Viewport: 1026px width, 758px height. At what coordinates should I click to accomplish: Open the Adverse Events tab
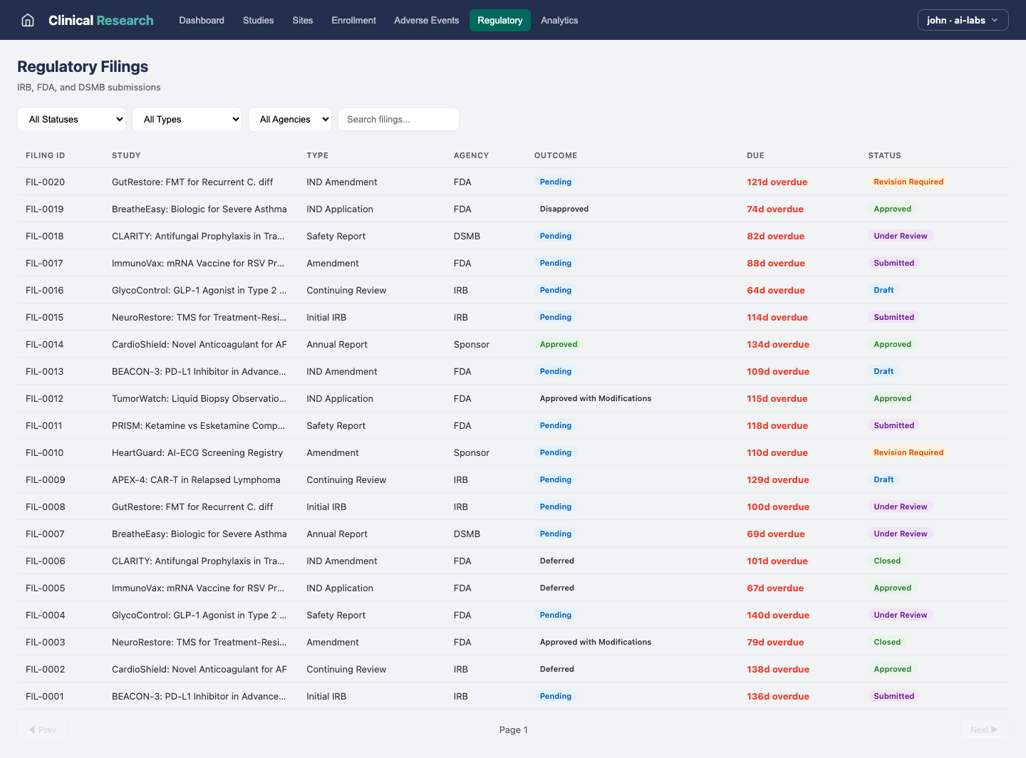(x=426, y=20)
